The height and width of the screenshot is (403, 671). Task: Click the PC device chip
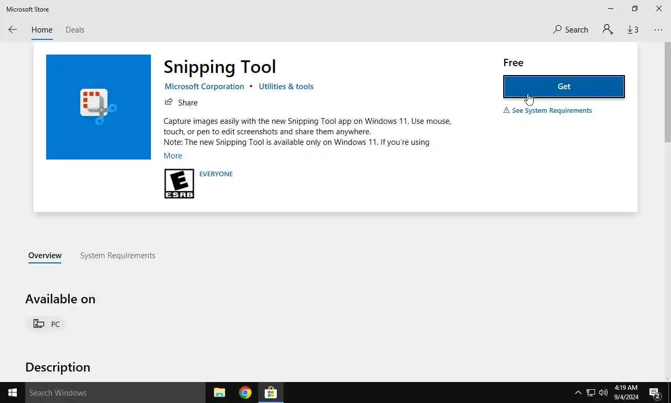tap(46, 324)
